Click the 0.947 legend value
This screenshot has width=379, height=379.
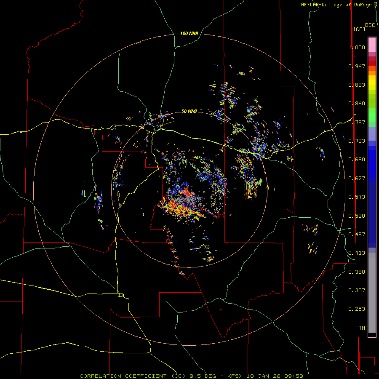pyautogui.click(x=357, y=66)
